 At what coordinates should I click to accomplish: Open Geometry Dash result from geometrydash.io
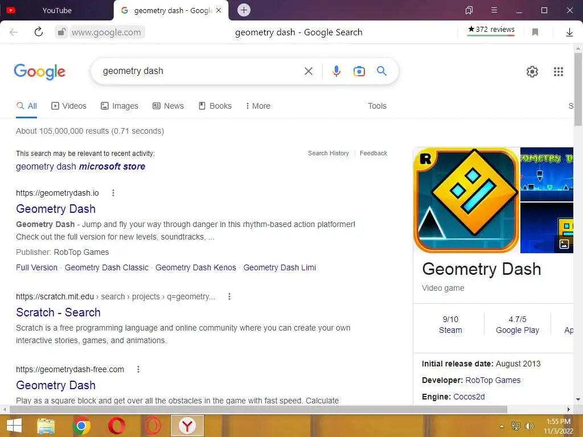(x=56, y=209)
